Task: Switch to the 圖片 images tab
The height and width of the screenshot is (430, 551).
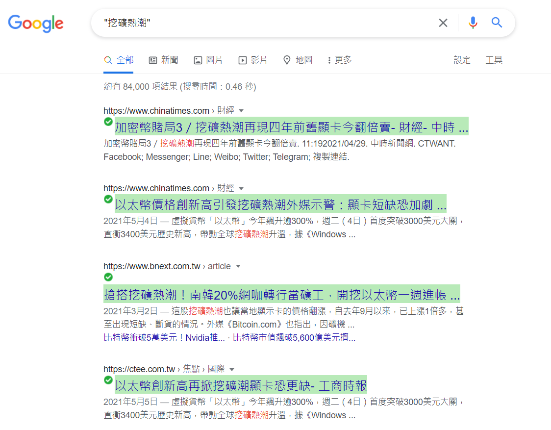Action: (208, 60)
